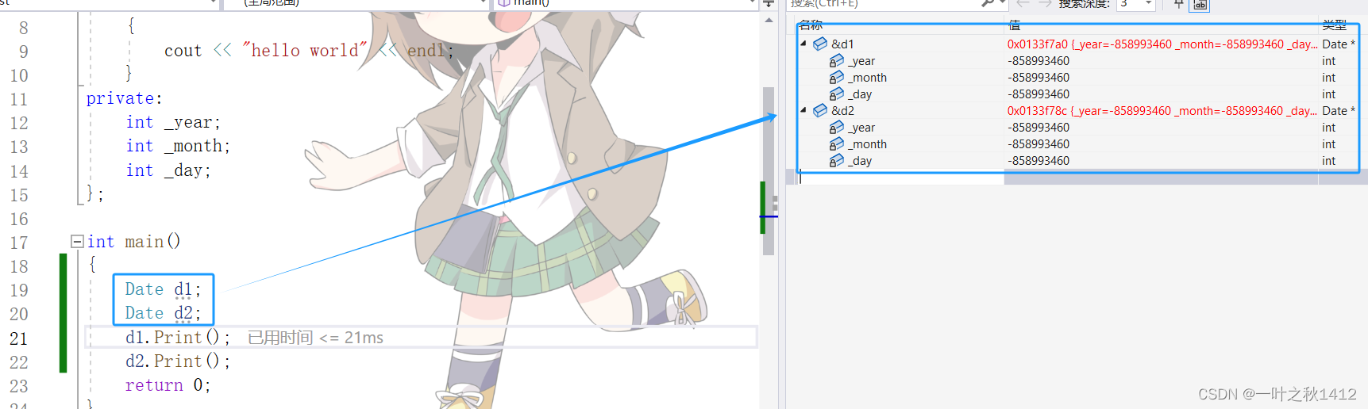
Task: Click the 'Date d2;' code line
Action: [x=163, y=313]
